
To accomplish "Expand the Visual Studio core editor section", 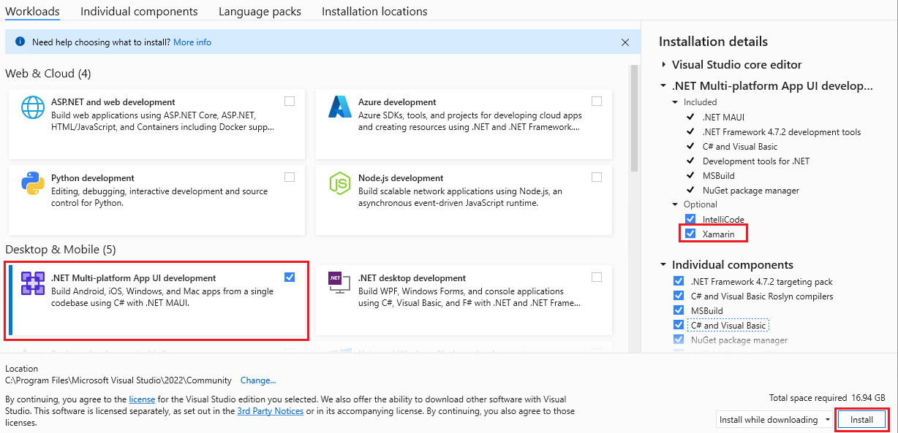I will 663,64.
